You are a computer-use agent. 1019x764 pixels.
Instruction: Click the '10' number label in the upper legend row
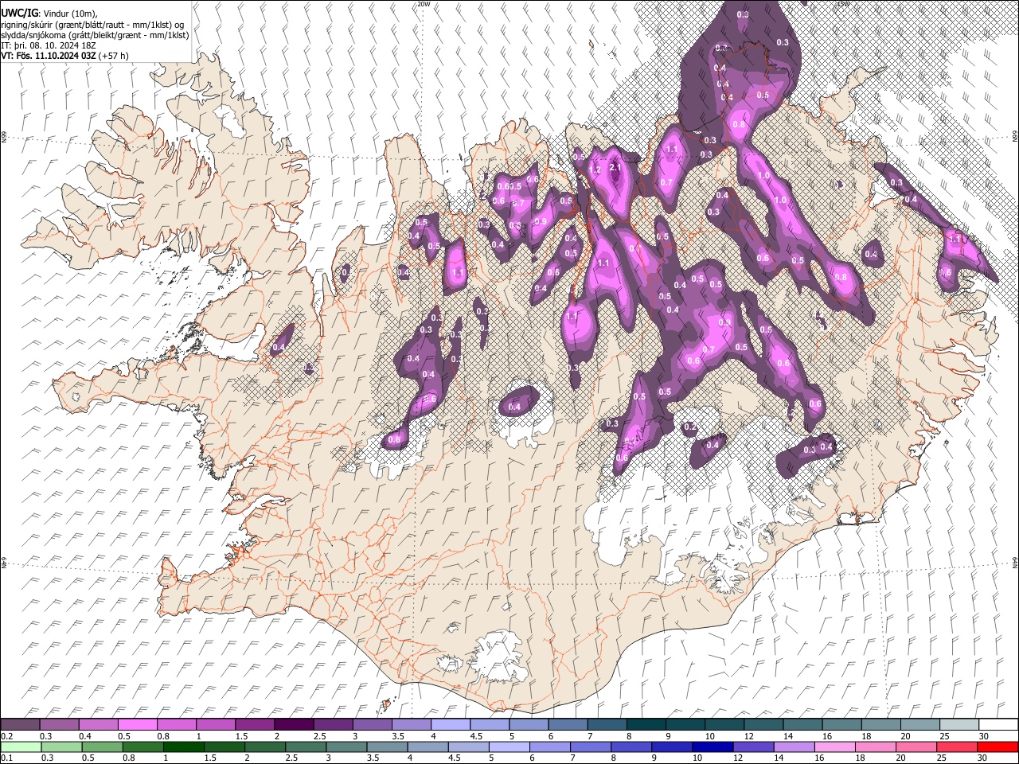click(x=709, y=736)
